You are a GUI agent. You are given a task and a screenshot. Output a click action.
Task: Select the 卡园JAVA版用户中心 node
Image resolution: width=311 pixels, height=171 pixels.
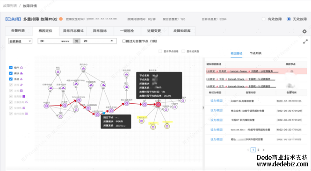tap(76, 84)
